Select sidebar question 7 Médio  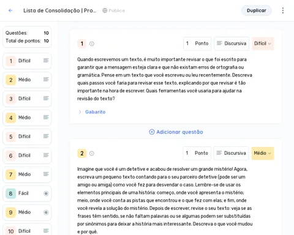click(x=27, y=174)
